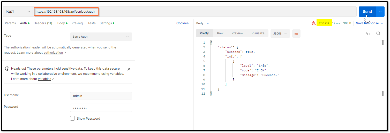The width and height of the screenshot is (390, 133).
Task: Copy the response body with the copy icon
Action: point(368,34)
